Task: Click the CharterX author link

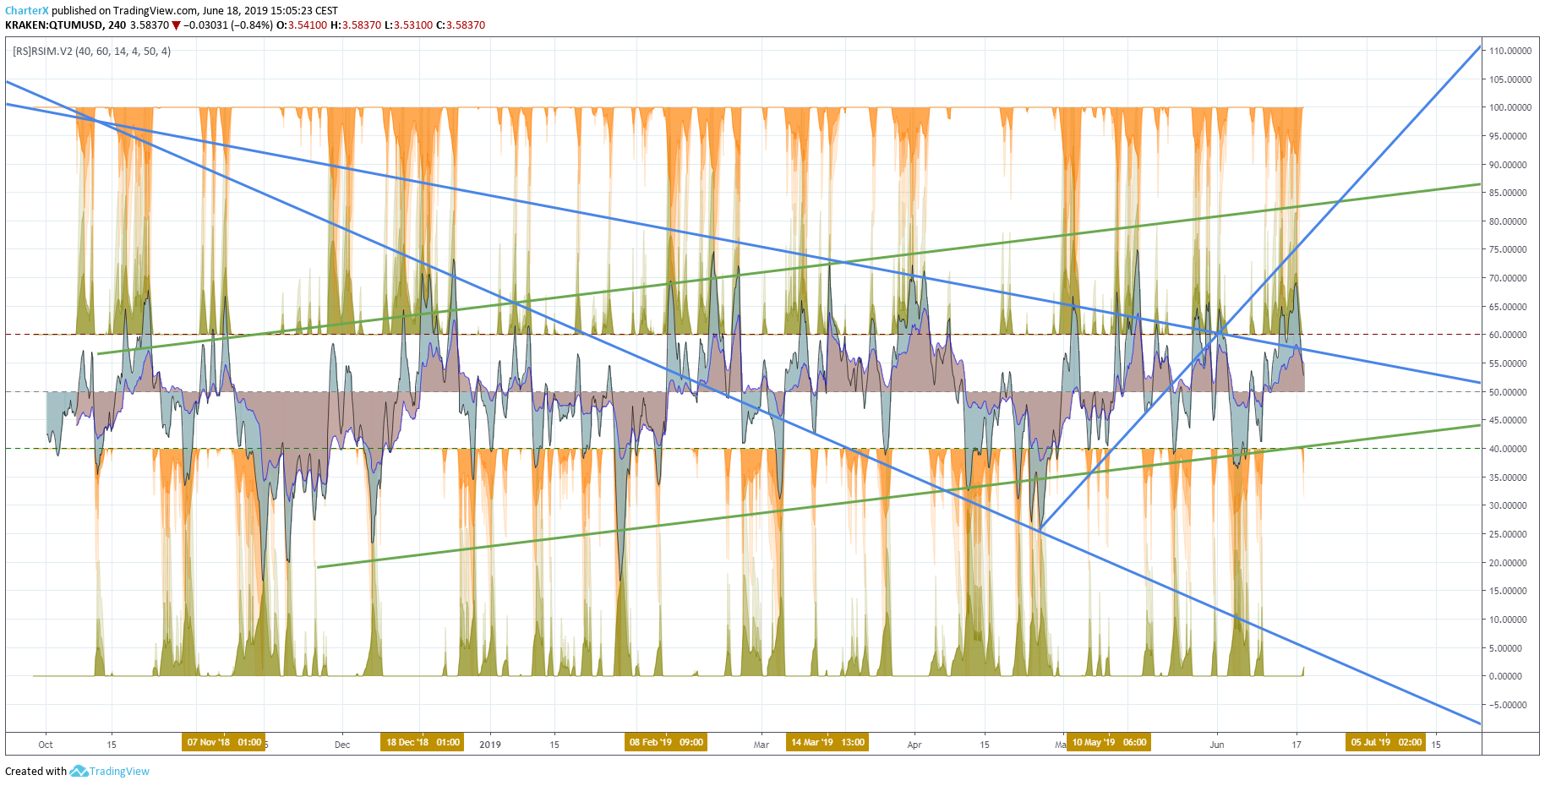Action: point(27,11)
